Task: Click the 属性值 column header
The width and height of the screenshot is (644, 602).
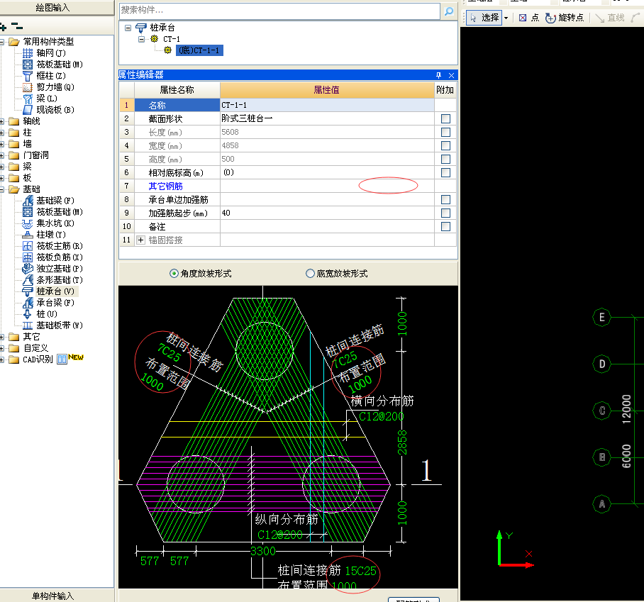Action: tap(327, 90)
